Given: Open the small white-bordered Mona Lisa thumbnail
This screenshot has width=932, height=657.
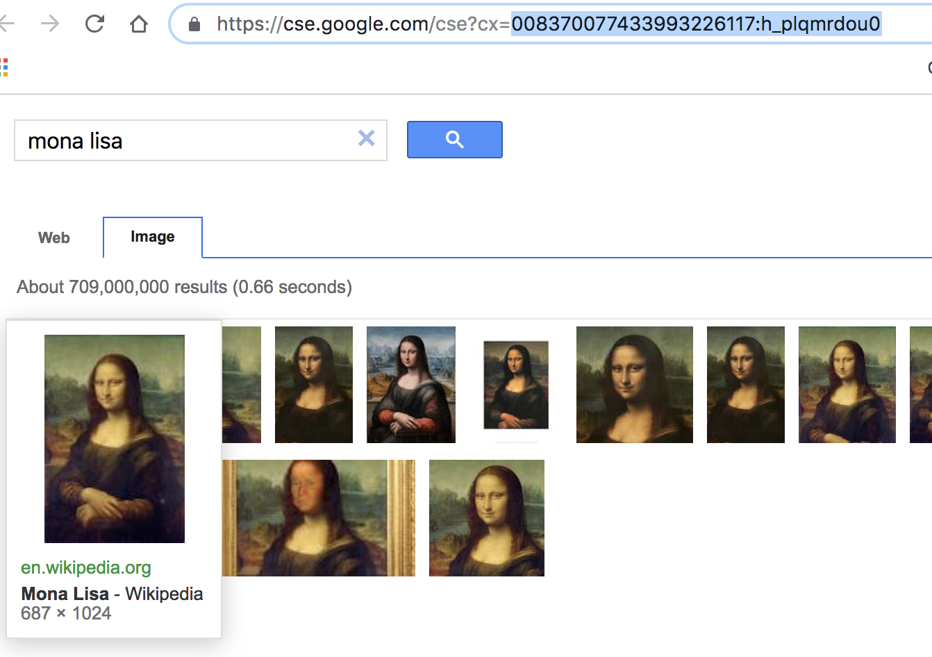Looking at the screenshot, I should tap(516, 385).
